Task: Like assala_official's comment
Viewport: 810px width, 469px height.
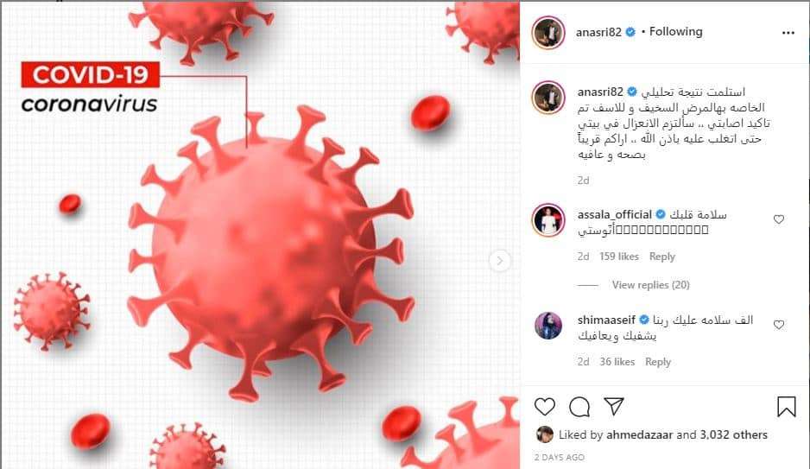Action: (x=779, y=219)
